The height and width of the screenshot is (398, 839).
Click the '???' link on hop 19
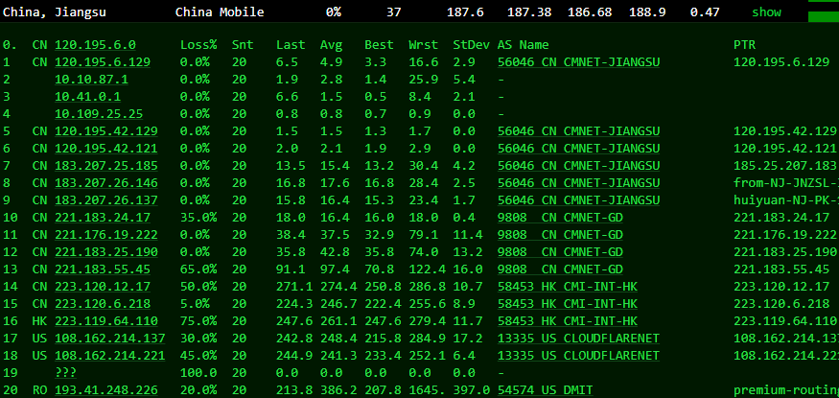pos(65,373)
